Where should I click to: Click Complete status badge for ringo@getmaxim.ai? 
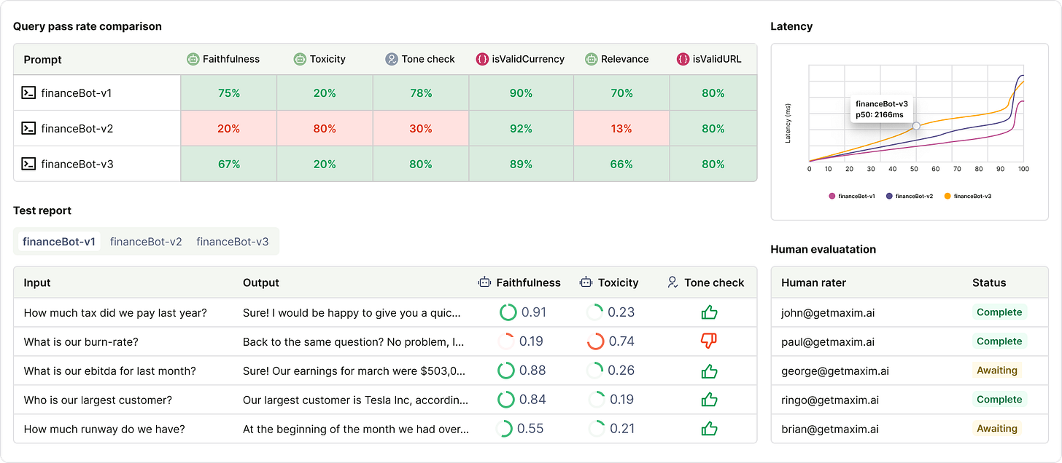click(x=999, y=400)
